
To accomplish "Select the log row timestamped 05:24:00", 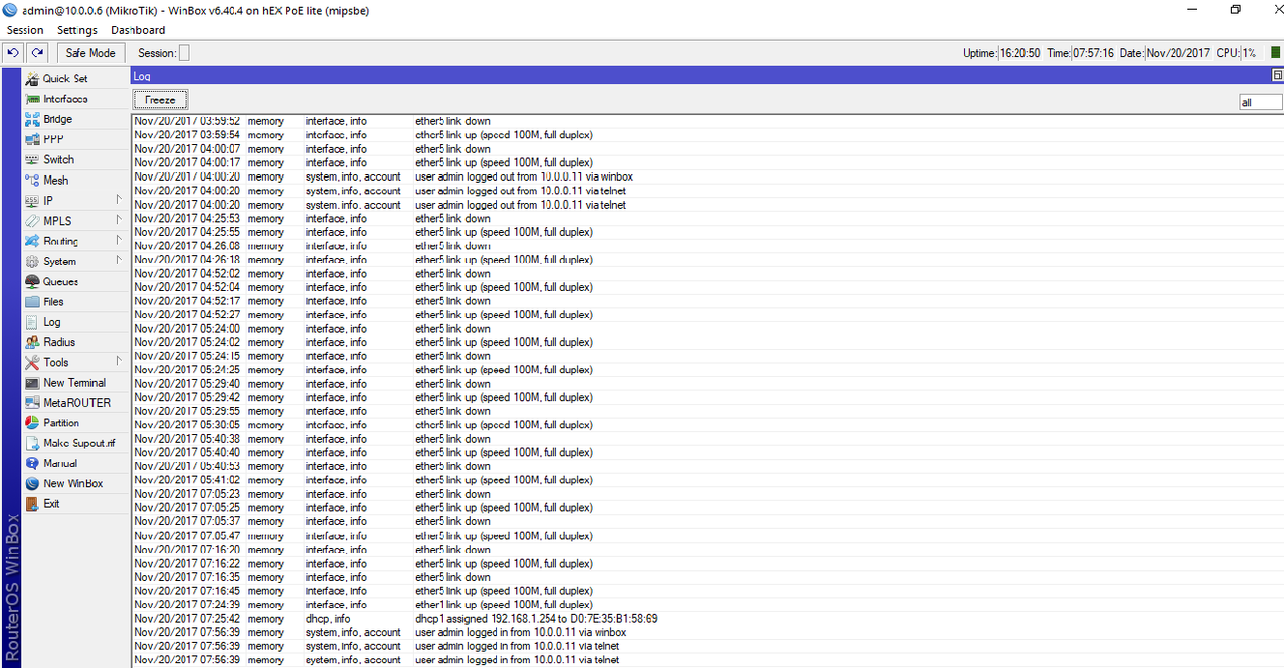I will coord(707,329).
